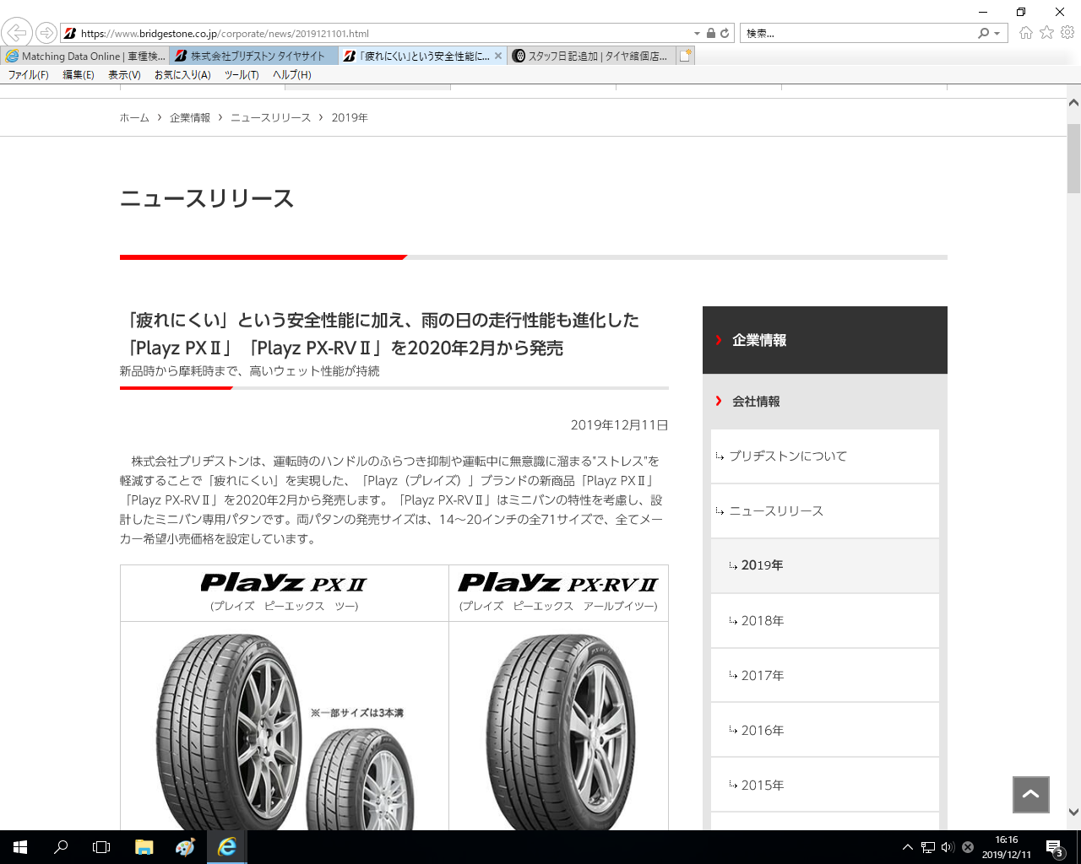Open Windows Start menu
This screenshot has height=864, width=1081.
pyautogui.click(x=20, y=847)
